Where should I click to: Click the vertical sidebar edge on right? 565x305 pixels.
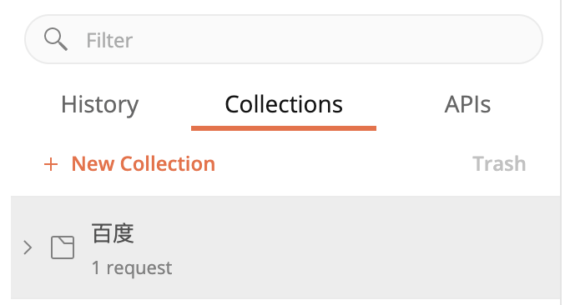click(x=561, y=152)
